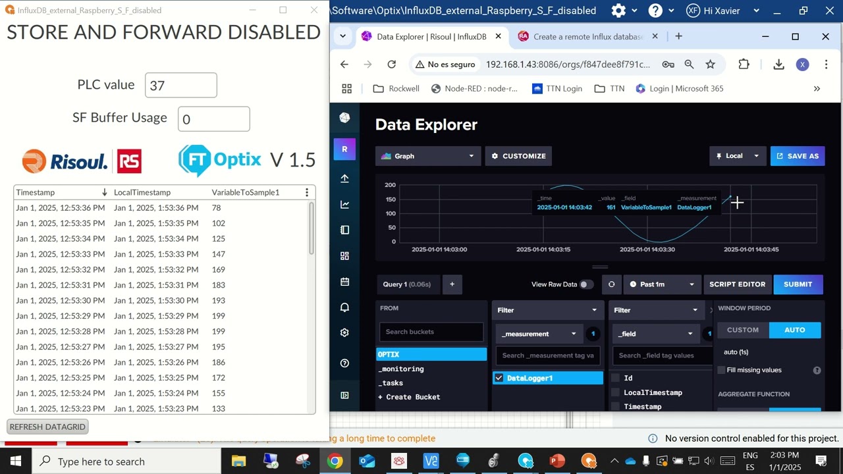Open Outlook from the taskbar
Image resolution: width=843 pixels, height=474 pixels.
[367, 461]
